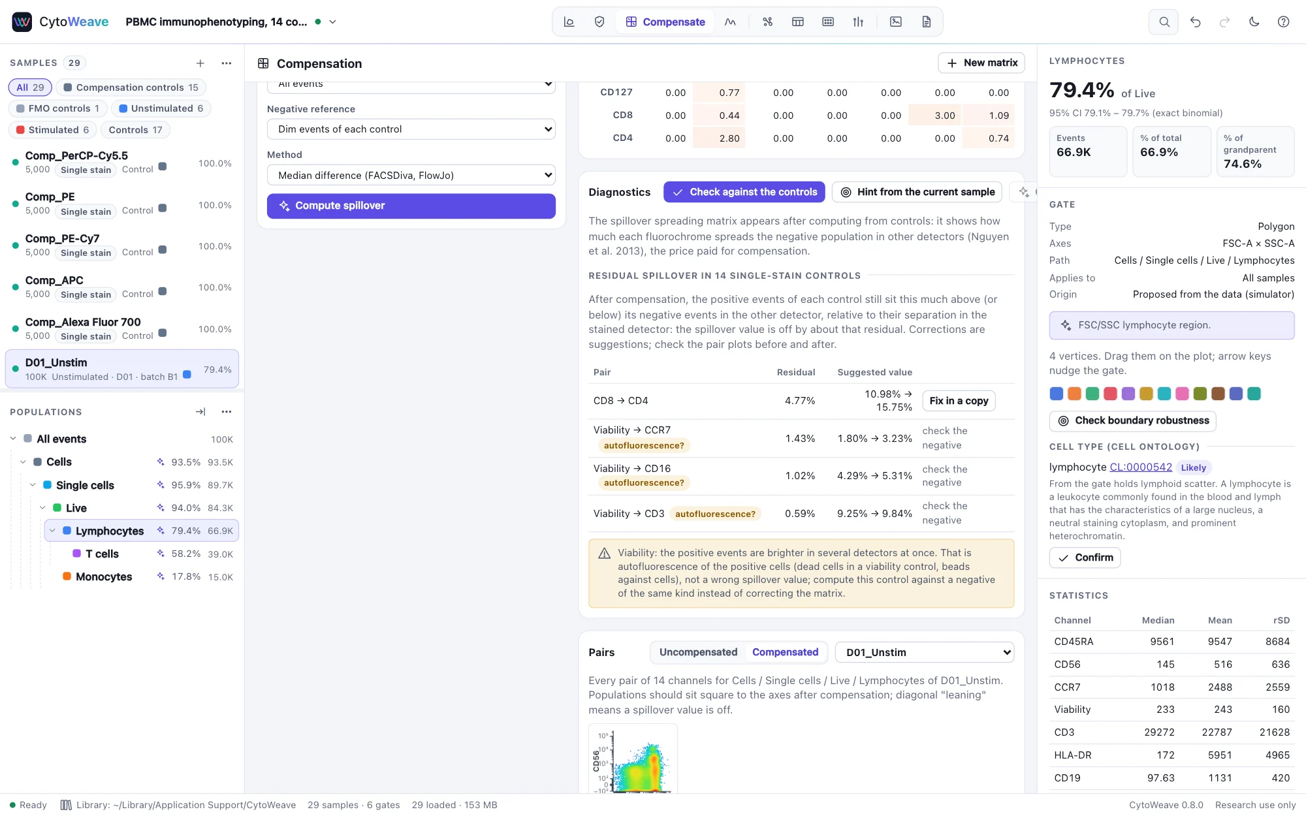Toggle dark mode with the moon icon

(x=1254, y=22)
